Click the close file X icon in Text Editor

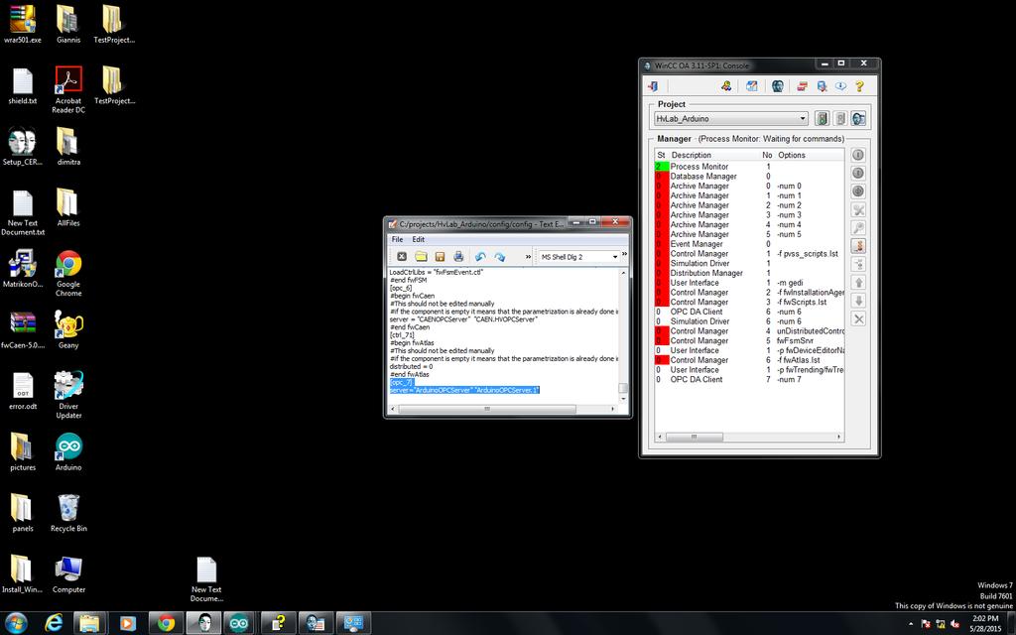tap(402, 257)
